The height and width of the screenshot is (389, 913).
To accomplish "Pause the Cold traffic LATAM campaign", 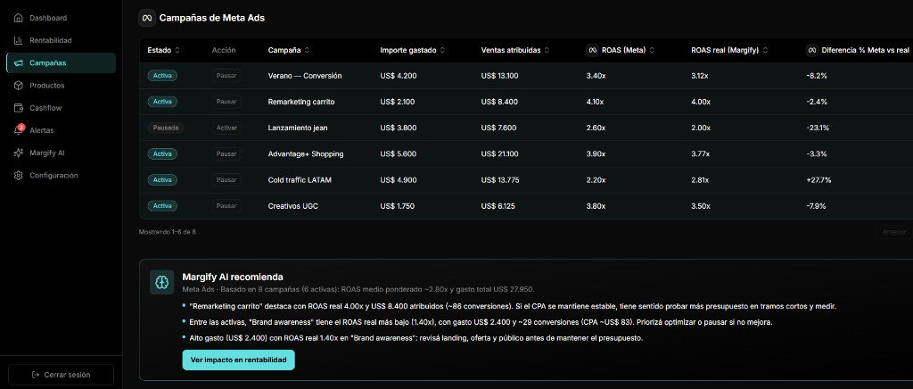I will 226,180.
